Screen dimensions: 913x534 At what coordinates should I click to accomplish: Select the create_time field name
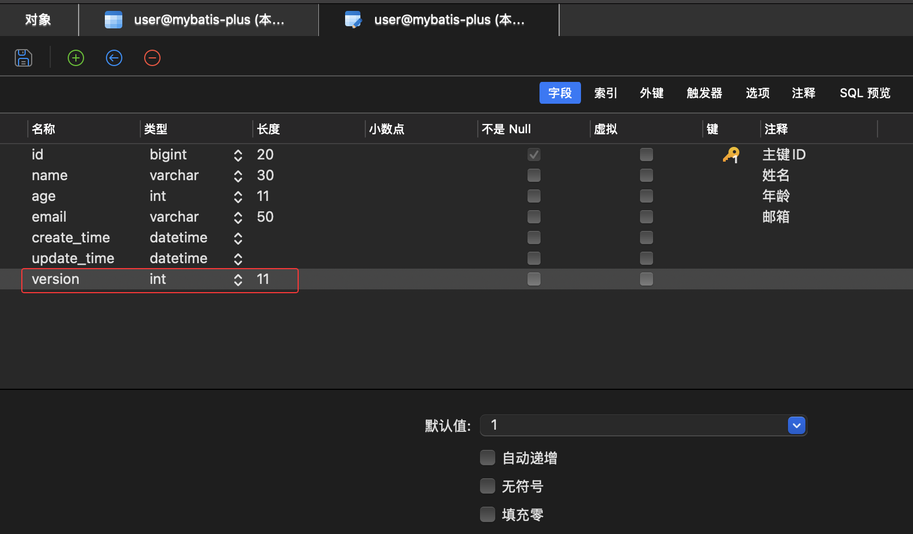click(71, 238)
